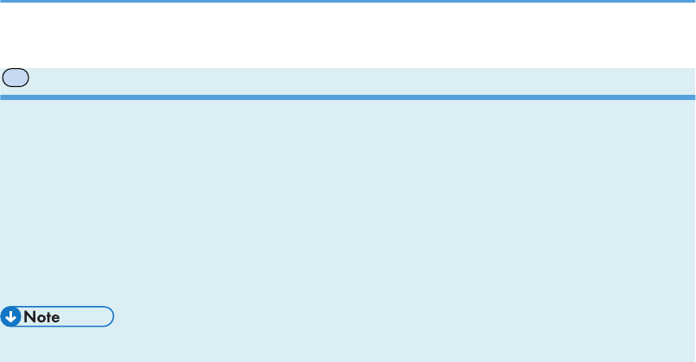Viewport: 696px width, 362px height.
Task: Click the word Note
Action: click(41, 317)
